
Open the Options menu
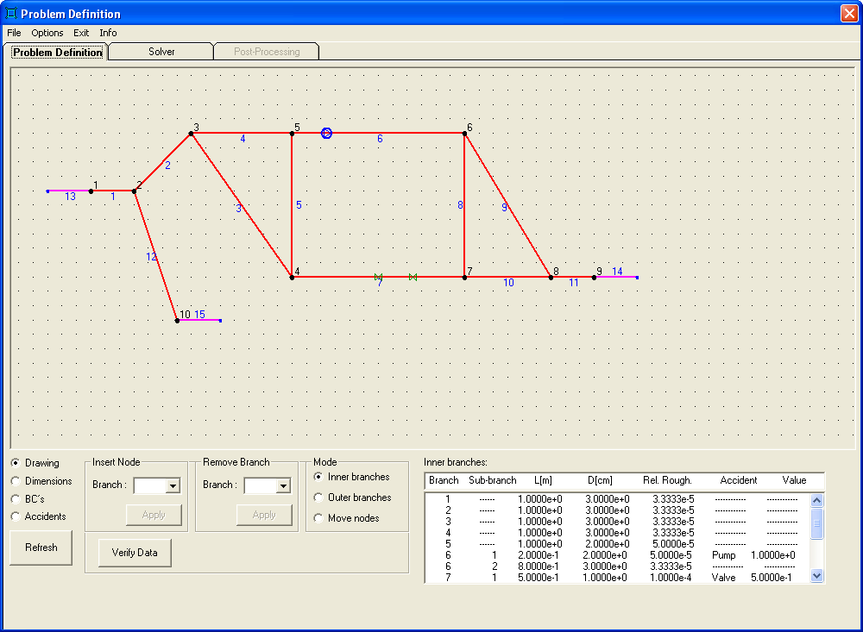47,33
